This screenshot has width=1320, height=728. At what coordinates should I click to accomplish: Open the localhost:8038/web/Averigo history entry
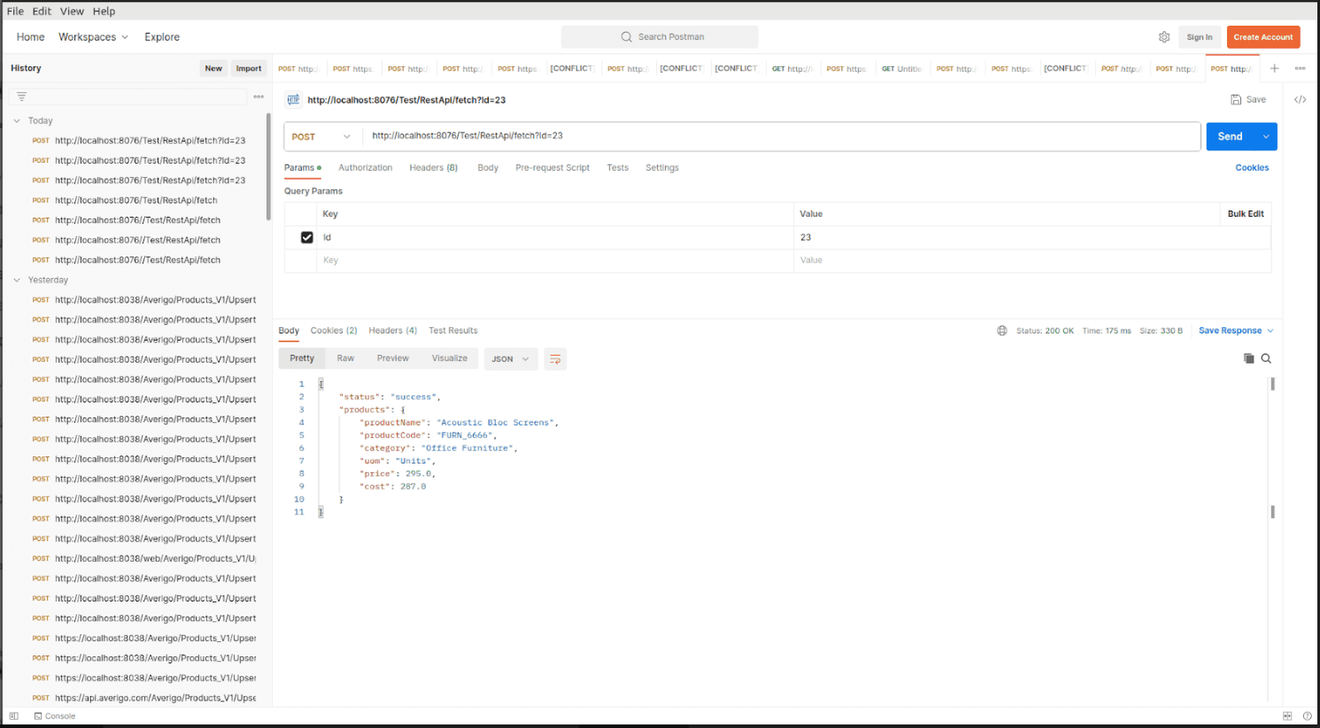tap(143, 558)
